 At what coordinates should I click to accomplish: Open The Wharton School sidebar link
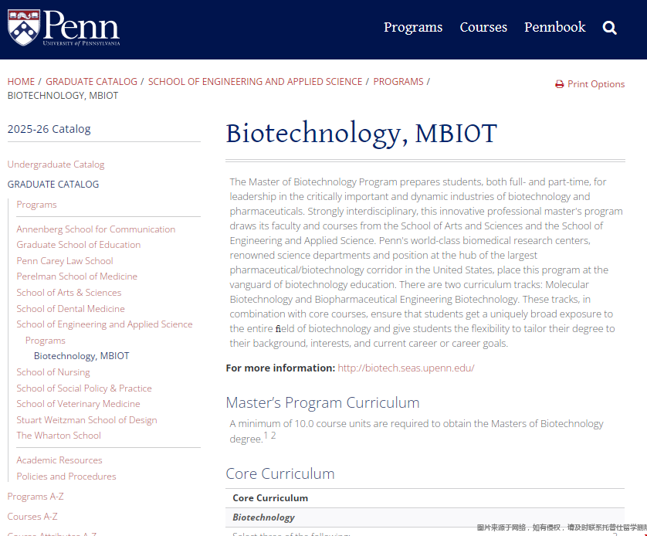point(59,436)
